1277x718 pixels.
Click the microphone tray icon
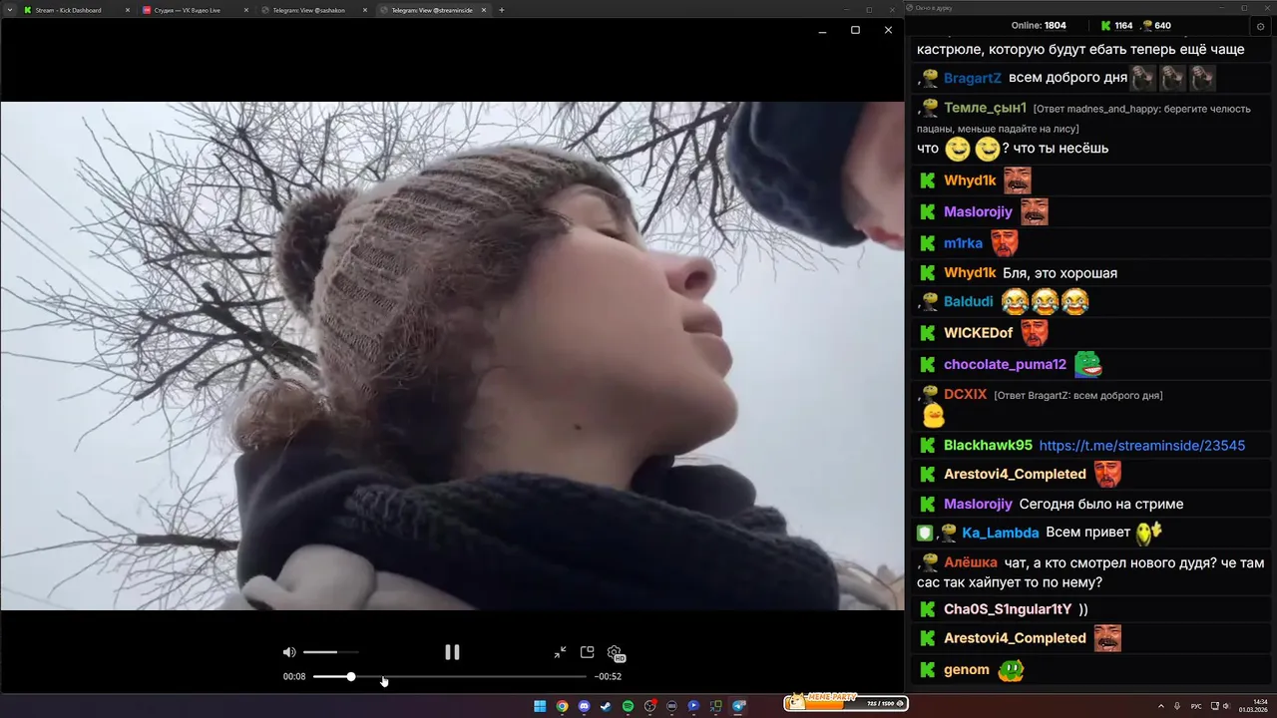tap(1177, 706)
